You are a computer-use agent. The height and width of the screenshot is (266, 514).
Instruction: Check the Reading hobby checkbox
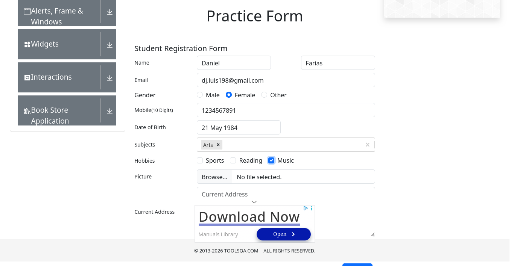tap(233, 160)
